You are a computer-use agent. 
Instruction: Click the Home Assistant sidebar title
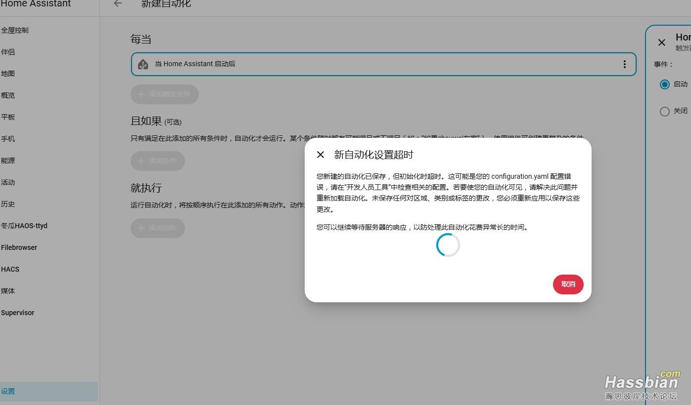click(x=36, y=4)
